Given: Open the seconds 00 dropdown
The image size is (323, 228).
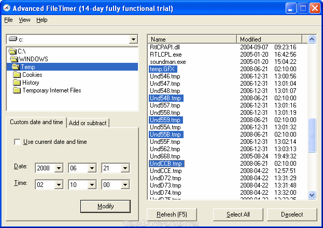Looking at the screenshot, I should (x=125, y=184).
